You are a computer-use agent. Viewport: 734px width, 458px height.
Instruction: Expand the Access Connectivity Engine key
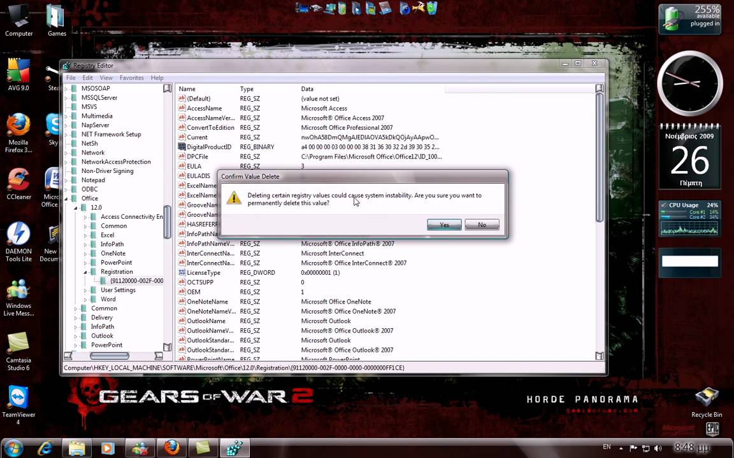(85, 217)
